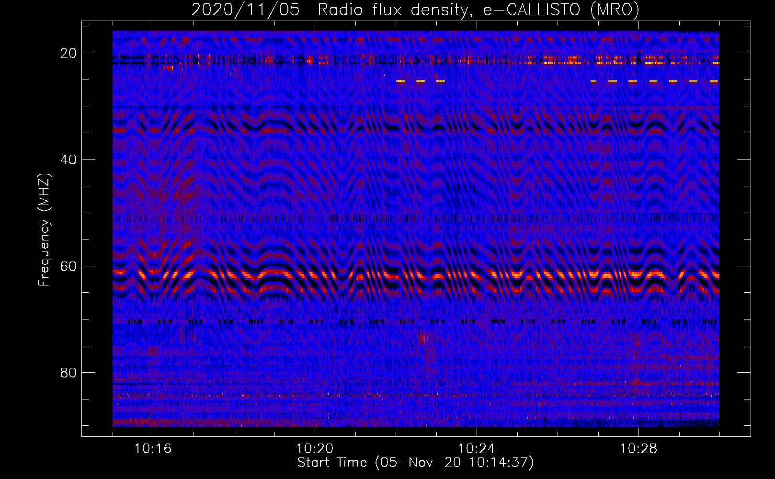Click the 'Frequency (MHZ)' axis label
Viewport: 775px width, 479px height.
click(44, 230)
